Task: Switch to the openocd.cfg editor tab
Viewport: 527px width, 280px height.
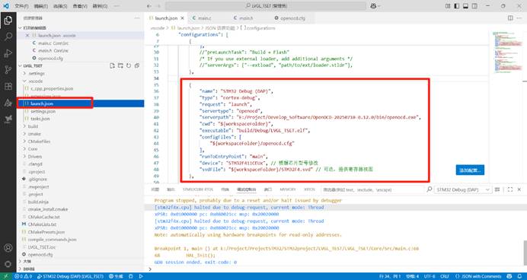Action: [292, 18]
